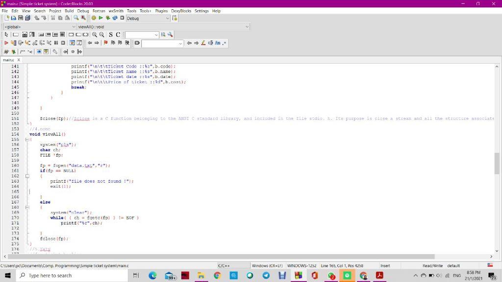The width and height of the screenshot is (502, 282).
Task: Zoom in the editor text with the zoom icon
Action: (x=95, y=34)
